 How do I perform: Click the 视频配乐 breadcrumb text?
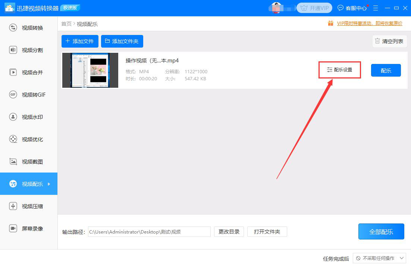click(x=87, y=24)
